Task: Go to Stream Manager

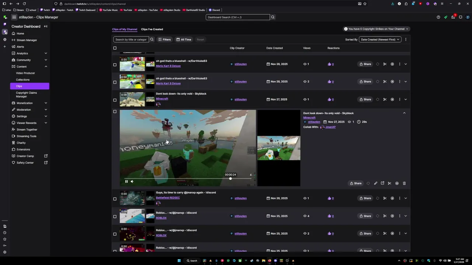Action: 27,40
